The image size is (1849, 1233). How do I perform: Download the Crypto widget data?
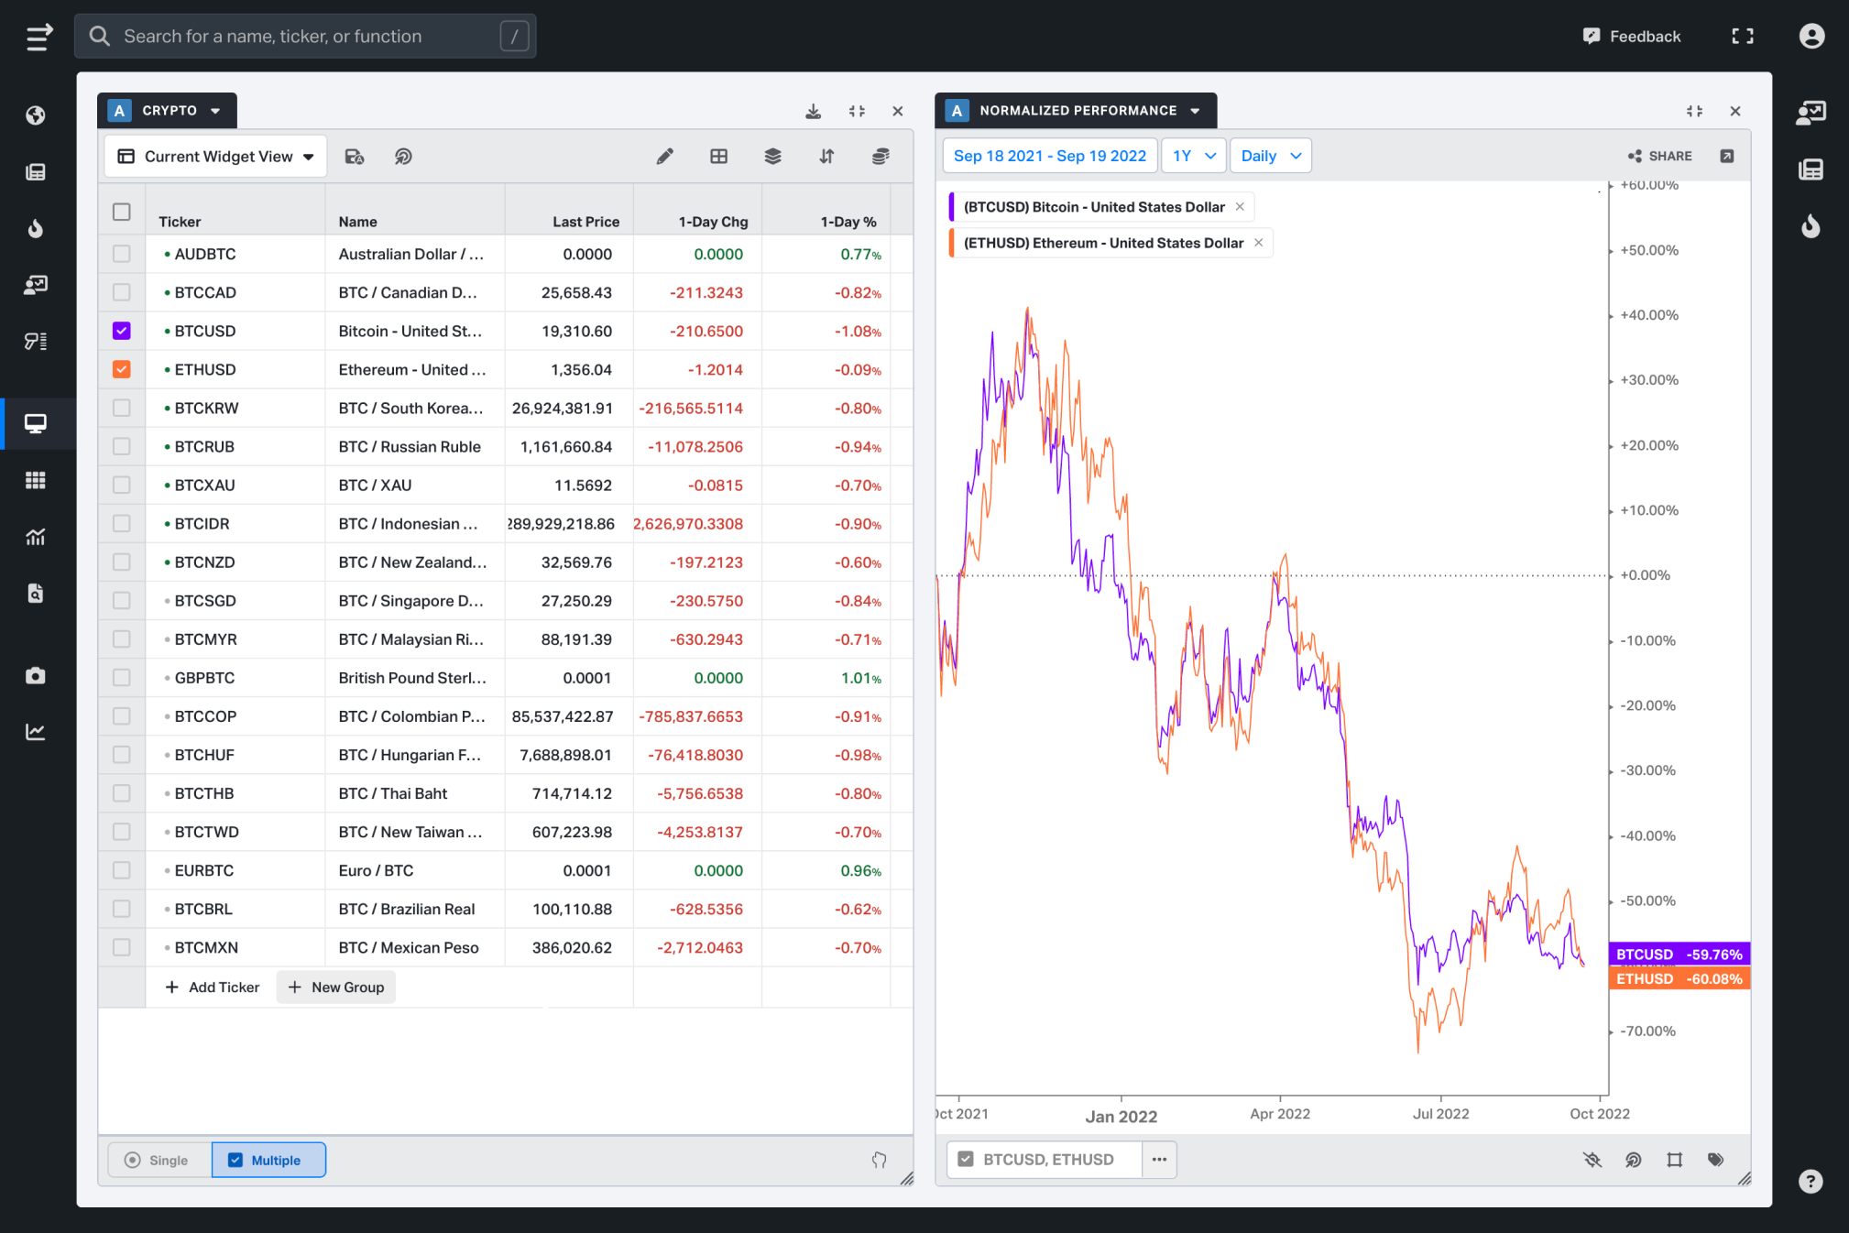pos(813,111)
